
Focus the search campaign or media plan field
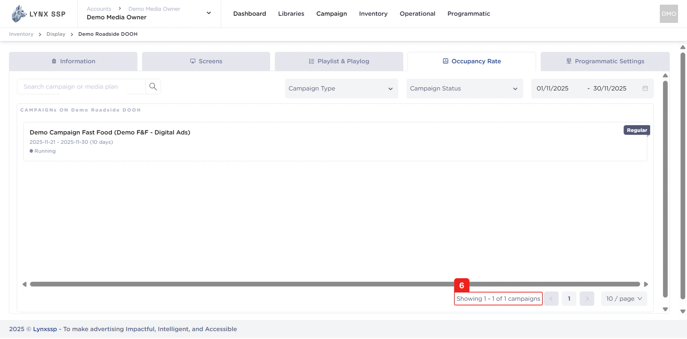tap(82, 87)
